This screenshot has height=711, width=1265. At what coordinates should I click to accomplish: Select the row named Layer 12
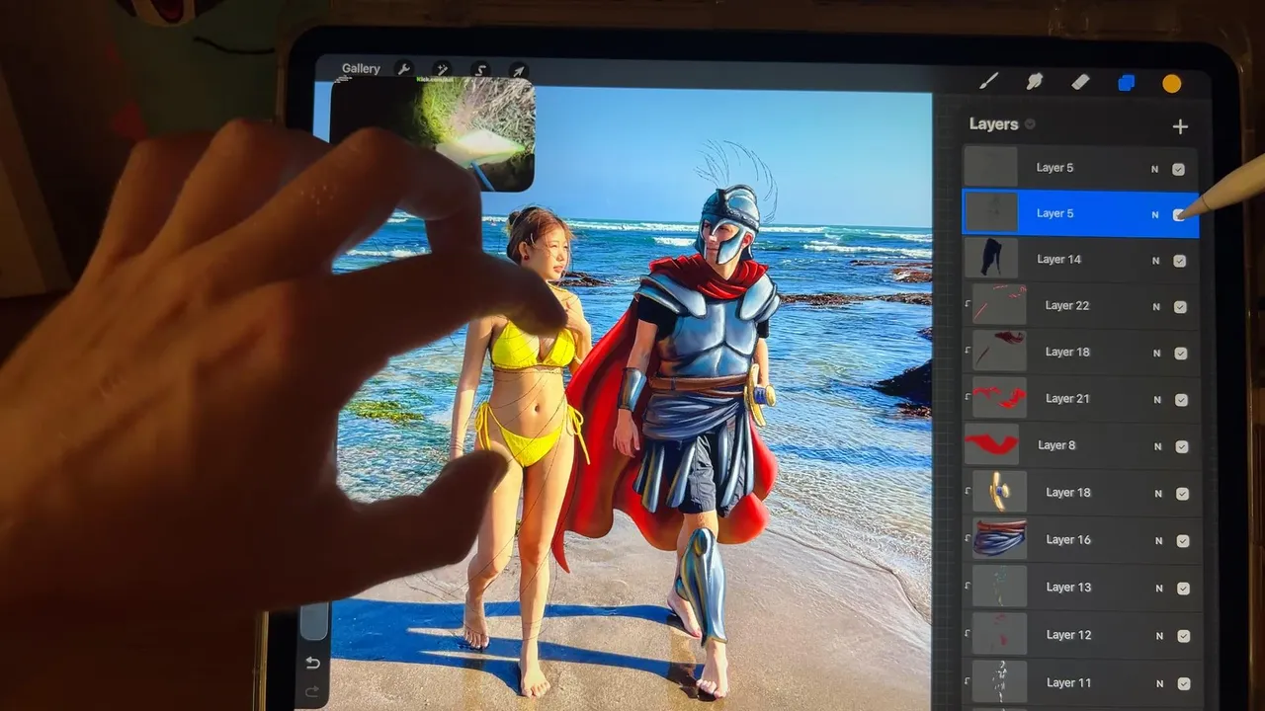click(x=1083, y=634)
